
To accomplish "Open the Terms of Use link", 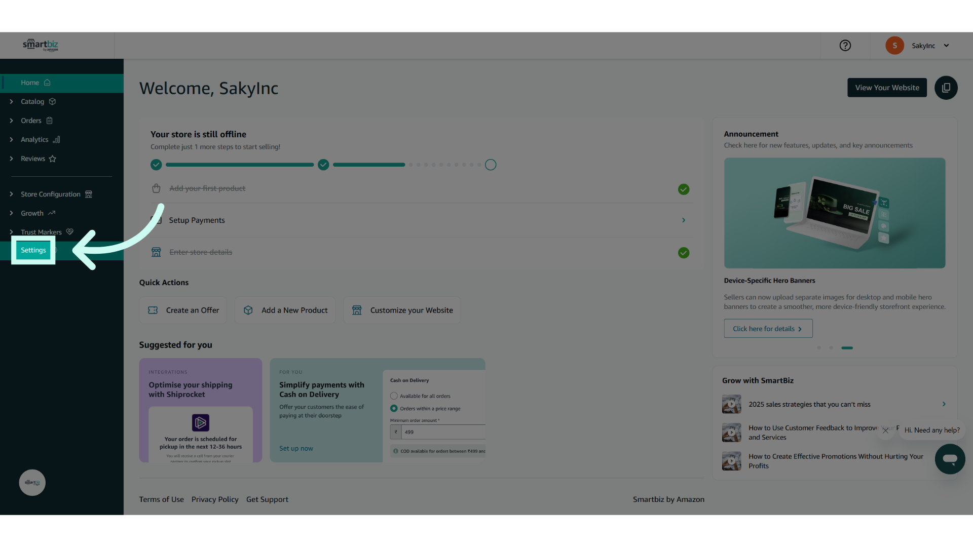I will pyautogui.click(x=162, y=499).
